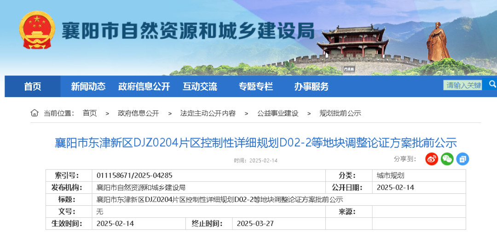Viewport: 497px width, 238px height.
Task: Go to 互动交流 section
Action: pos(200,86)
